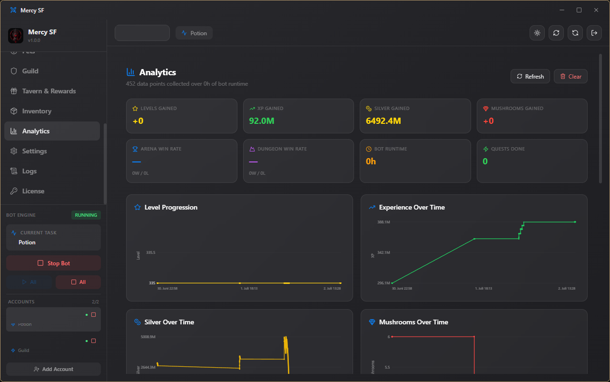Click the trend icon beside Experience Over Time
The image size is (610, 382).
pyautogui.click(x=372, y=207)
